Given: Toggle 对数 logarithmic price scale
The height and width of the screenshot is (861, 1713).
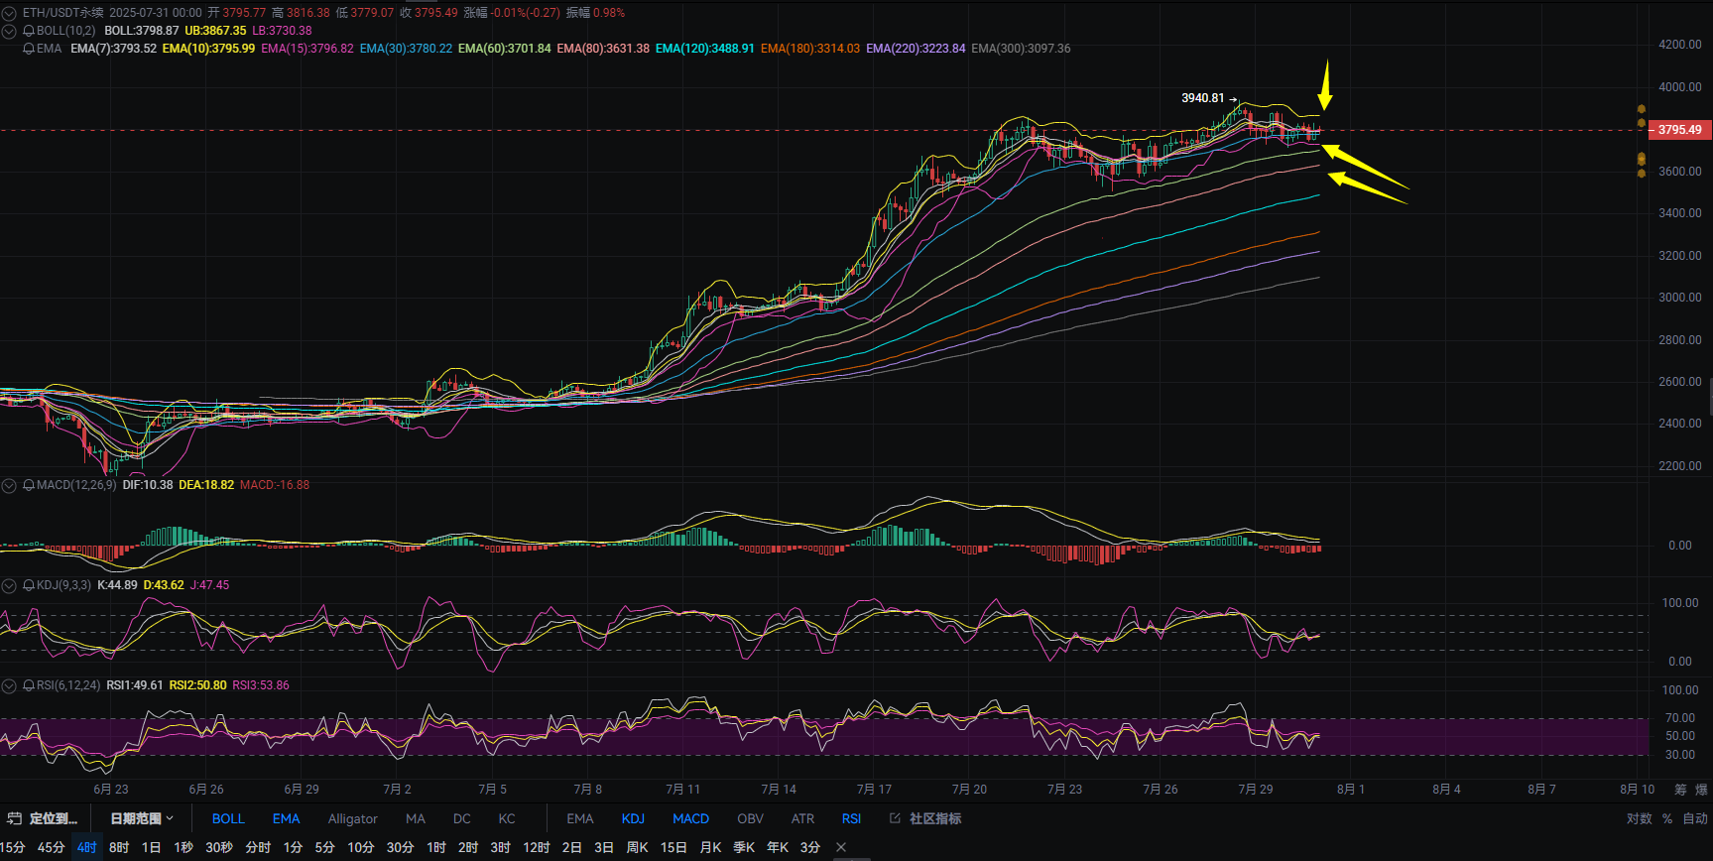Looking at the screenshot, I should 1639,818.
